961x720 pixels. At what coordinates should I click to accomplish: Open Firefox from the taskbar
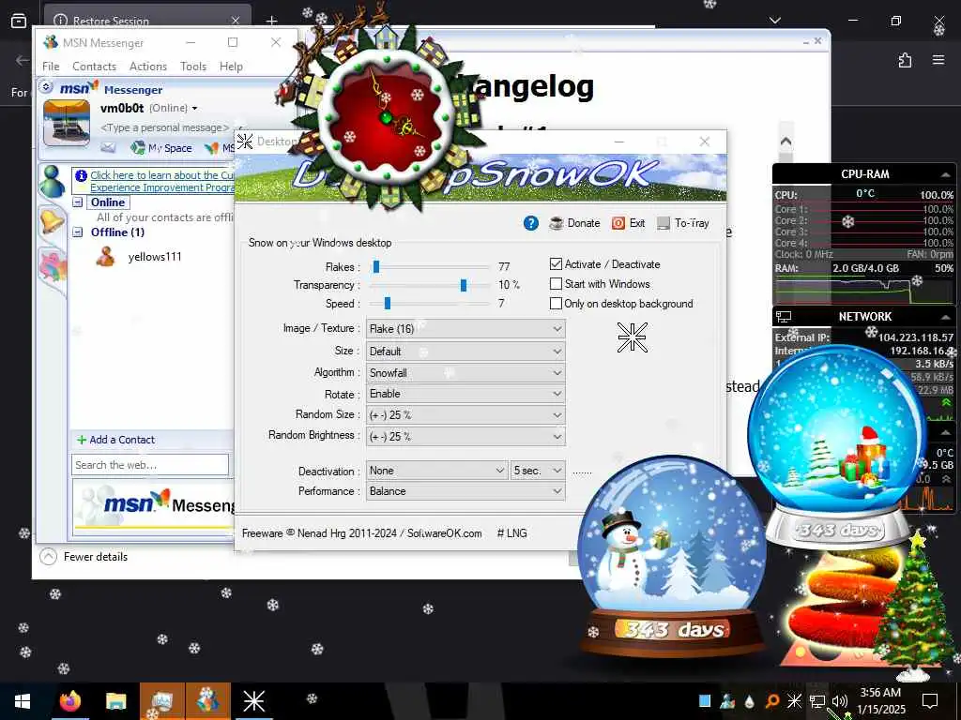(70, 700)
